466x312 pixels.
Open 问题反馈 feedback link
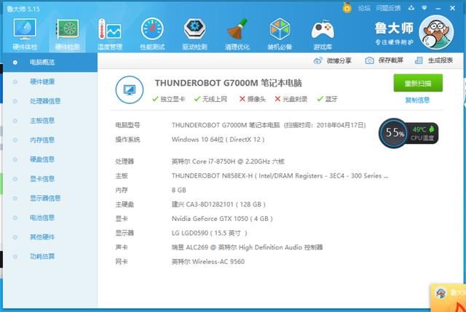pyautogui.click(x=388, y=8)
